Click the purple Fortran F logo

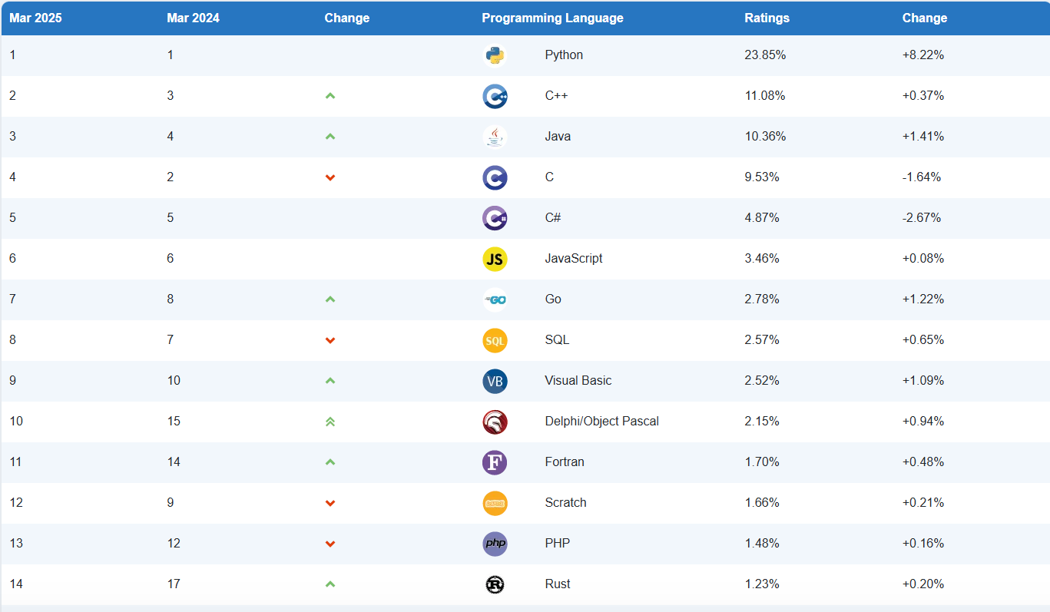point(495,462)
